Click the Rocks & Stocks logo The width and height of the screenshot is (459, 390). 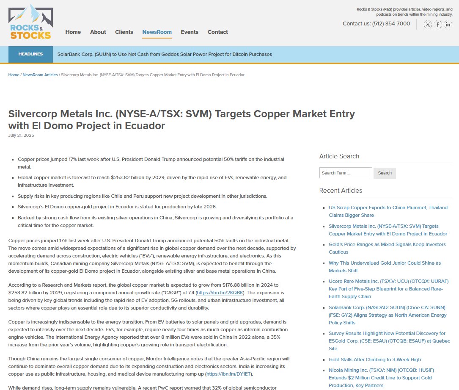30,22
